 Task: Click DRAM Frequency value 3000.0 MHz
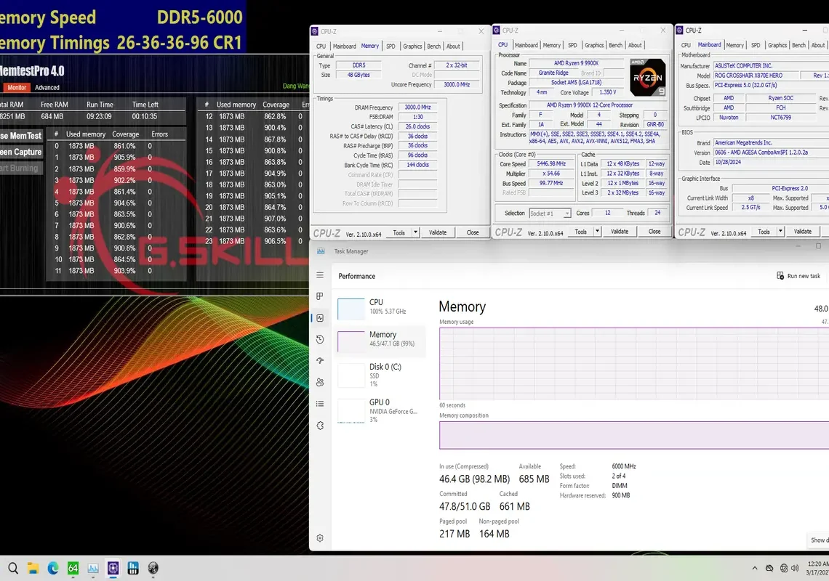pyautogui.click(x=417, y=107)
